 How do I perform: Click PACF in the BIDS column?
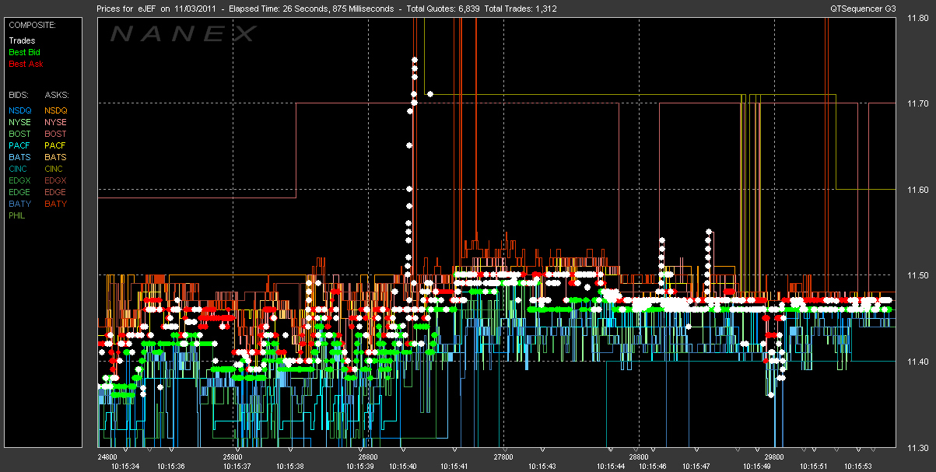click(x=20, y=145)
